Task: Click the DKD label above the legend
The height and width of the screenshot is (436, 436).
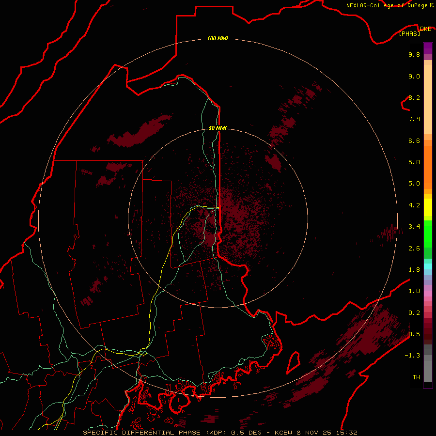Action: (x=425, y=29)
